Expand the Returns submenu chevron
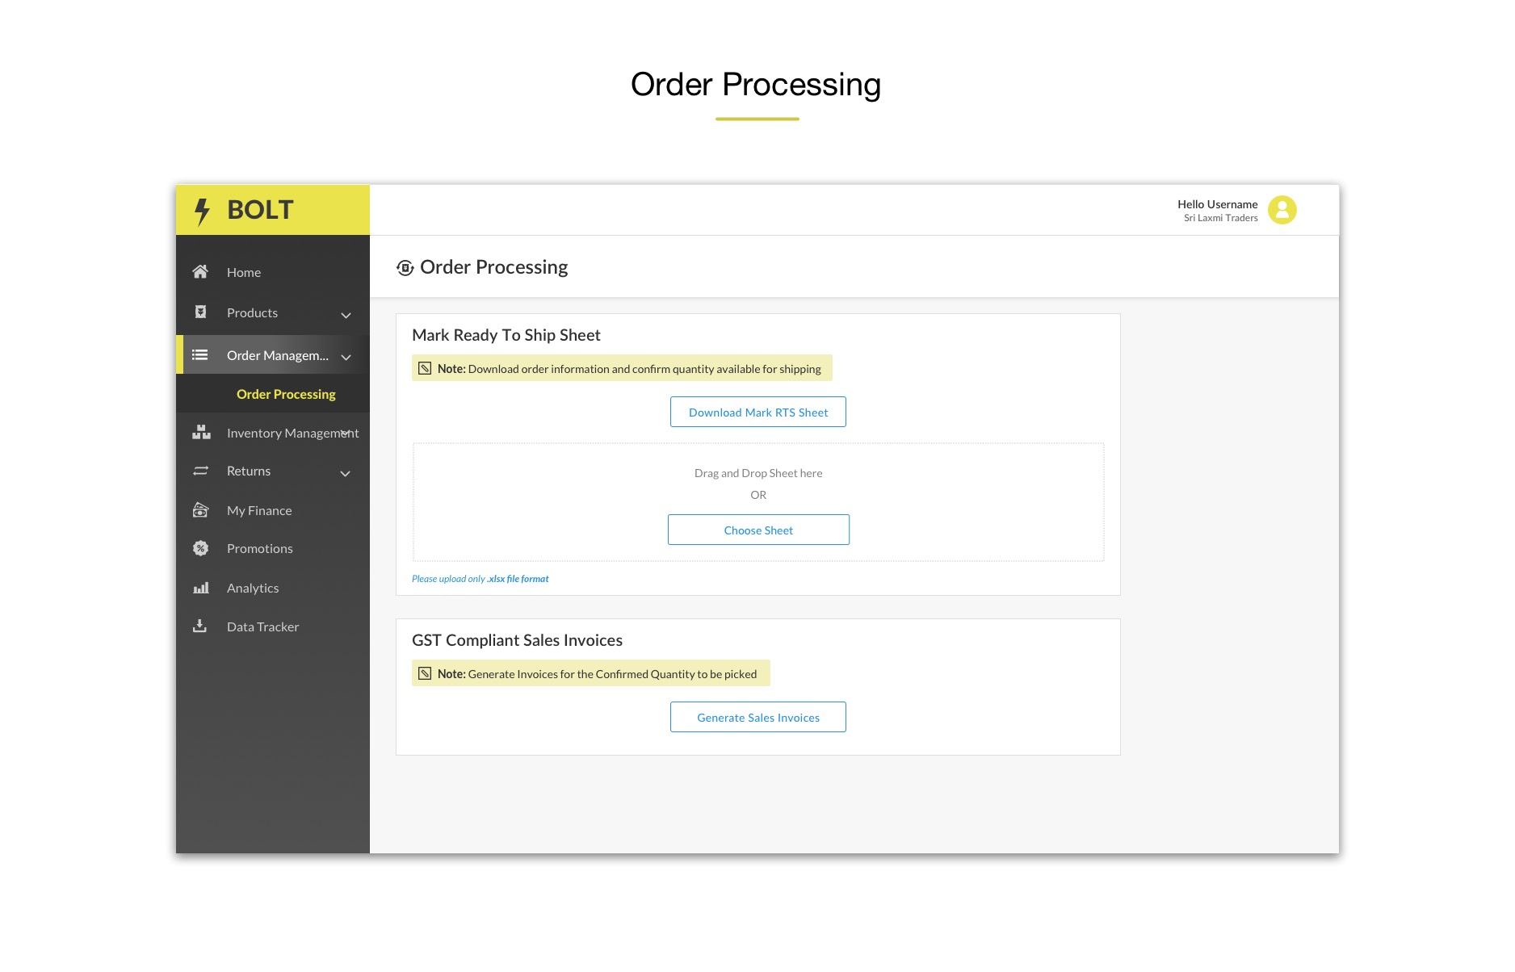 pos(346,473)
